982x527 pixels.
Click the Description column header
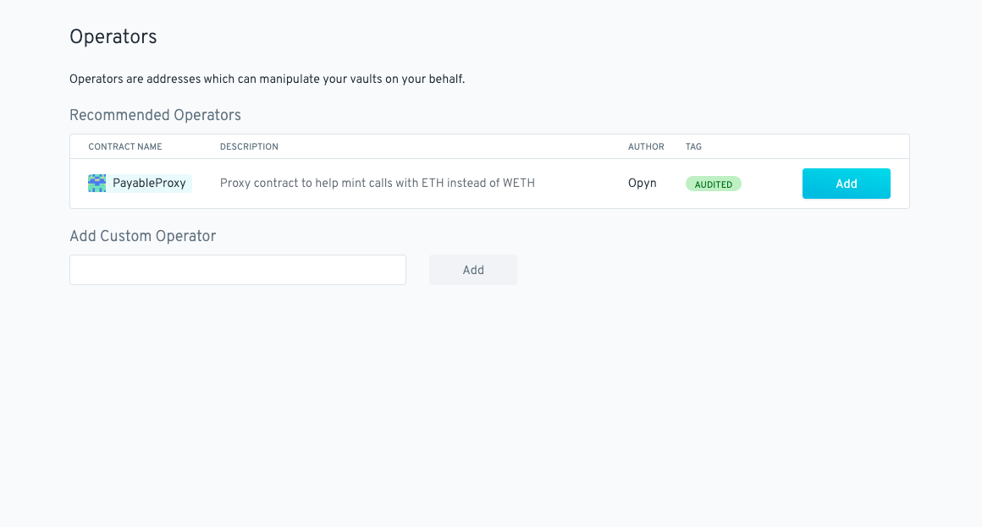click(x=249, y=147)
